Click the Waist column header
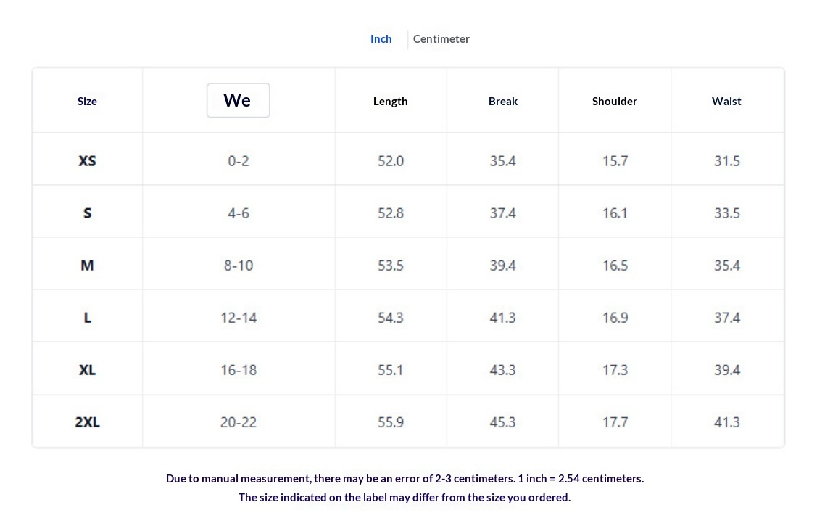 tap(726, 102)
